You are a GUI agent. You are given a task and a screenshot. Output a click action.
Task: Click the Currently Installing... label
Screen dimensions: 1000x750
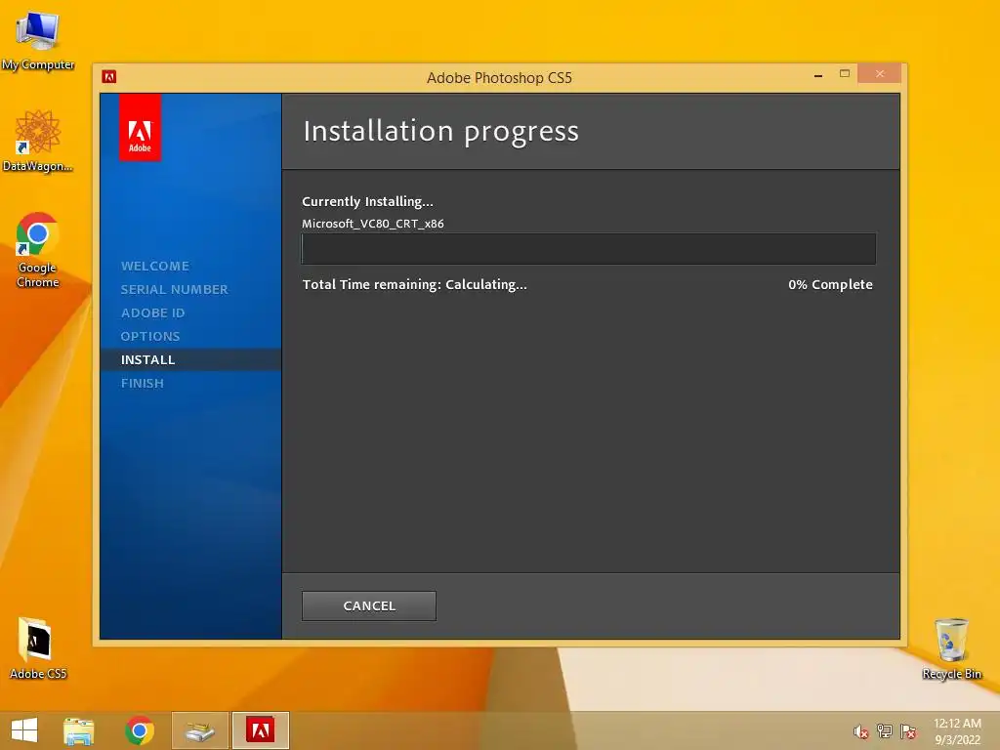point(367,201)
